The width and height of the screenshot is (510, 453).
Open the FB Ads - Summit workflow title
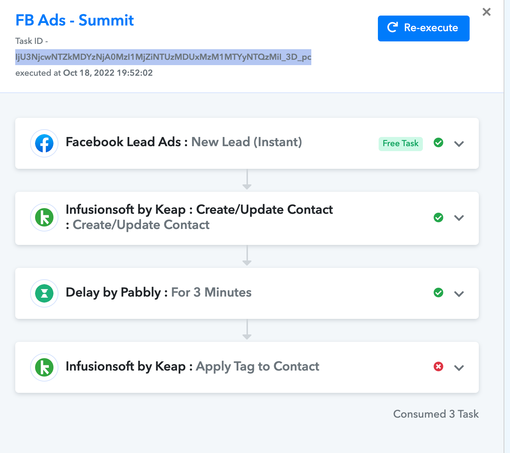pos(75,20)
